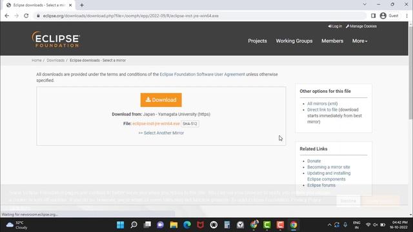Screen dimensions: 413x232
Task: Click the browser forward arrow
Action: (16, 15)
